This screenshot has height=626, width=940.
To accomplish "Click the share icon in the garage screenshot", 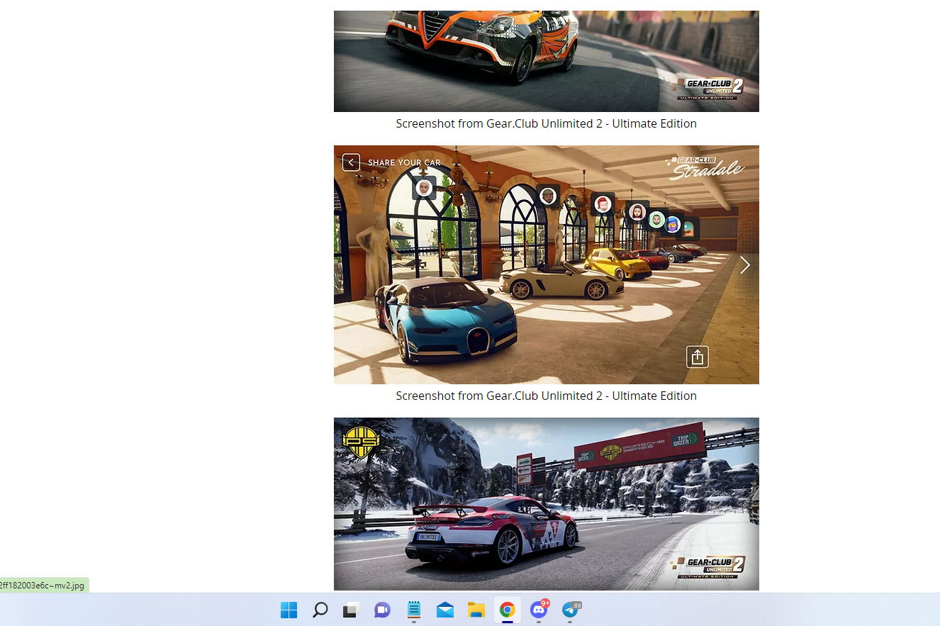I will coord(698,357).
